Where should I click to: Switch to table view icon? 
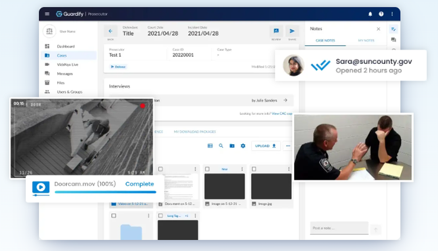210,145
